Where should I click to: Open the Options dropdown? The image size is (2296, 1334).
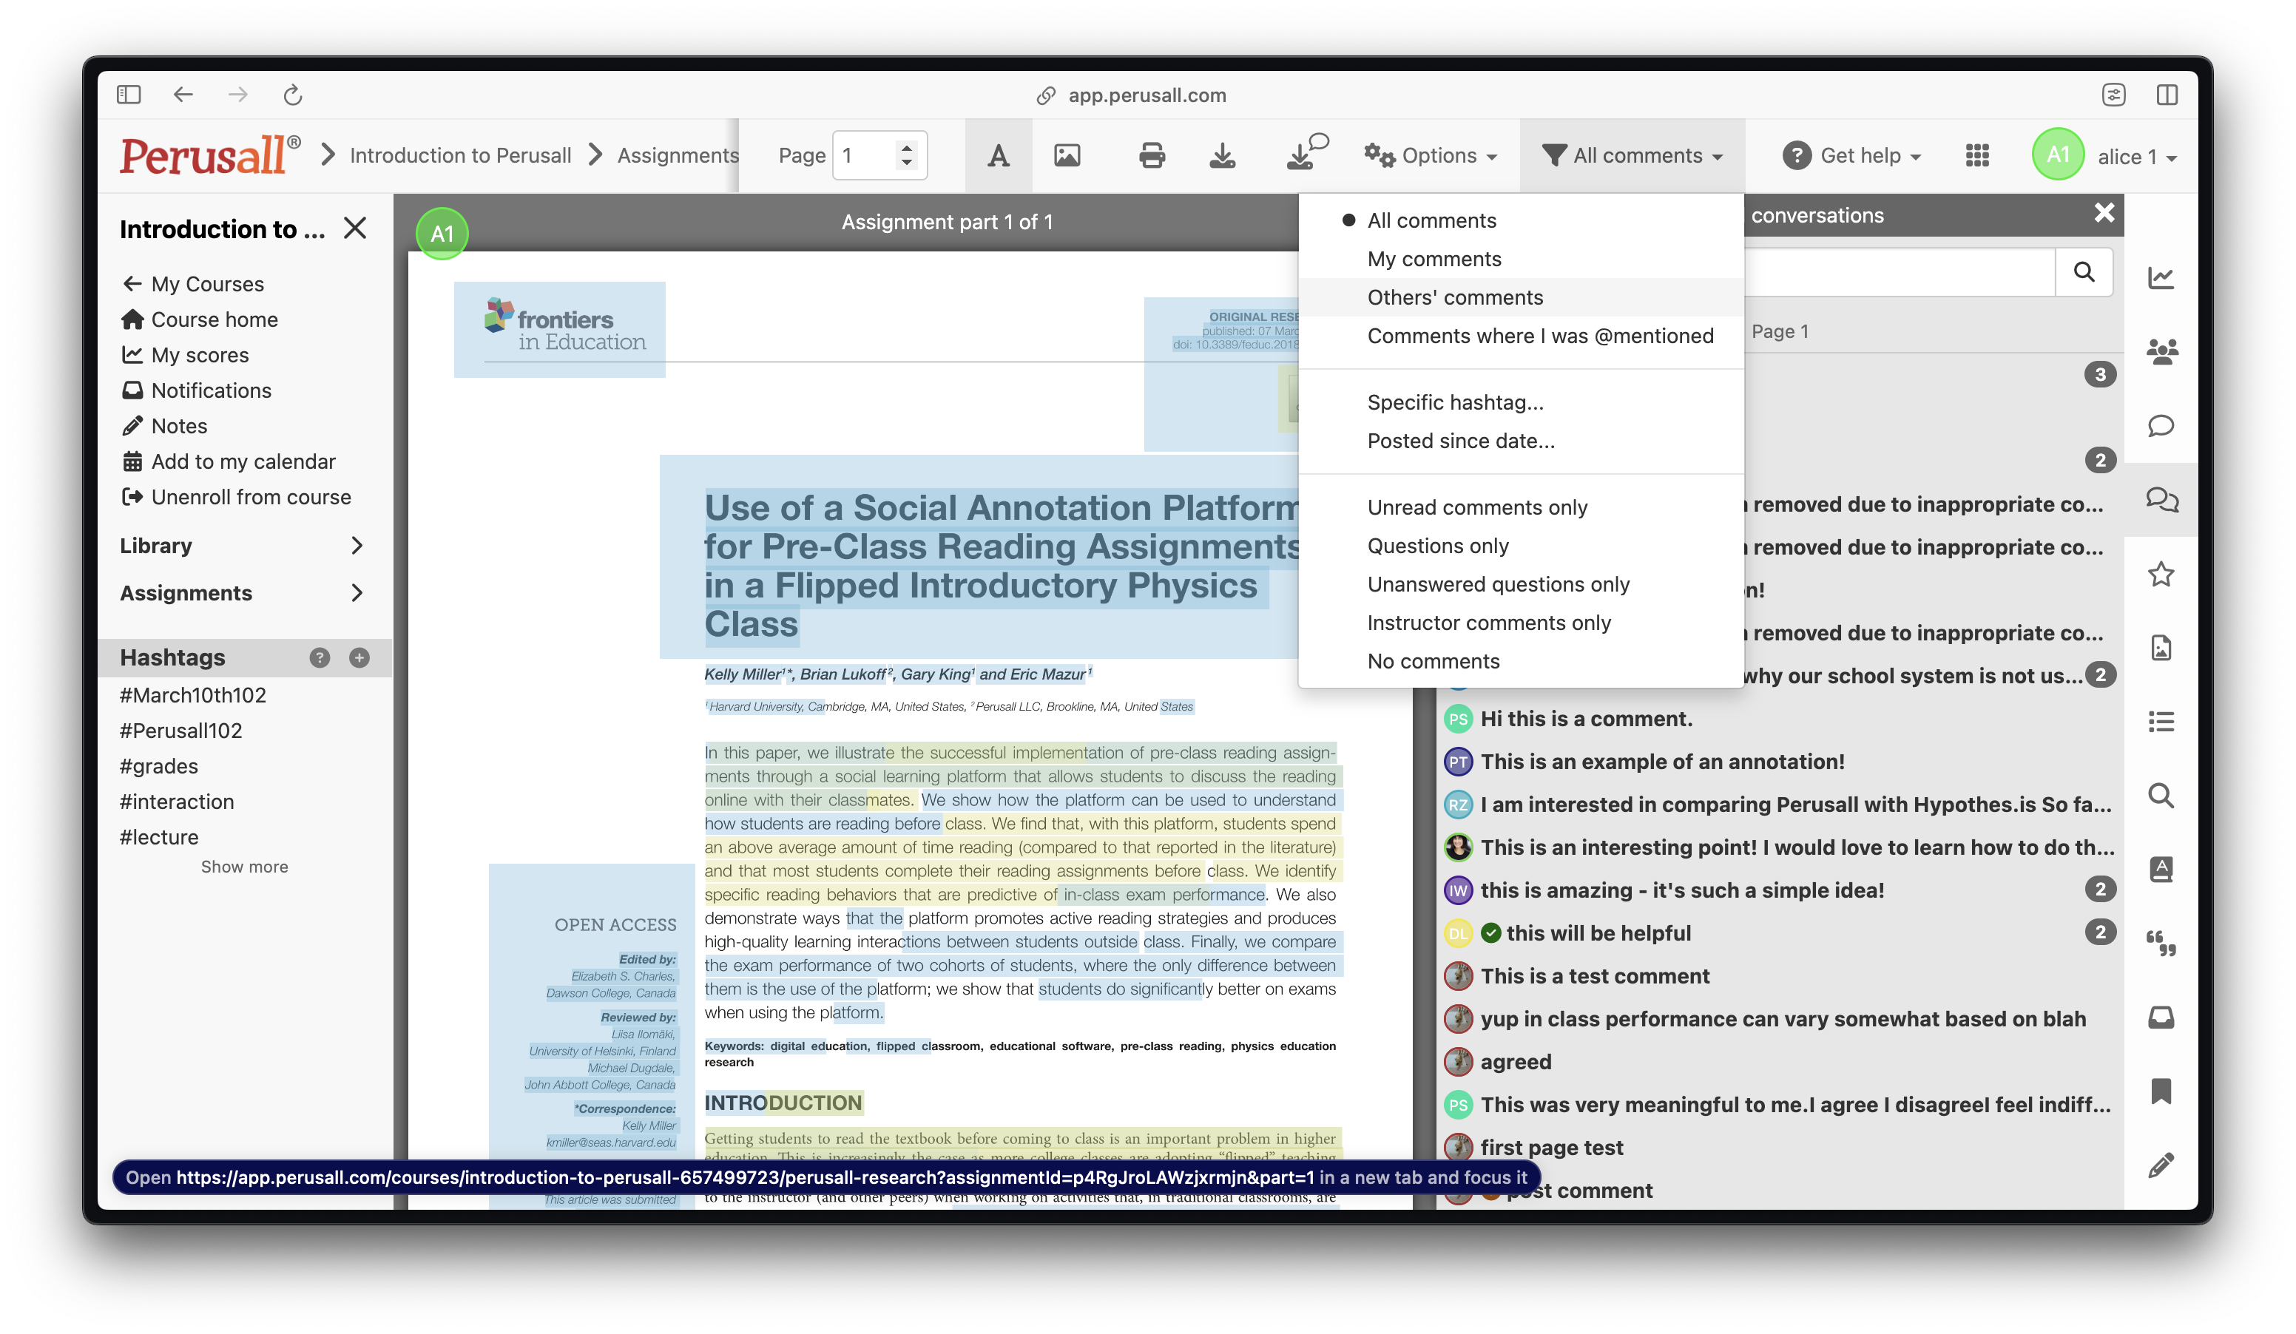click(1431, 156)
